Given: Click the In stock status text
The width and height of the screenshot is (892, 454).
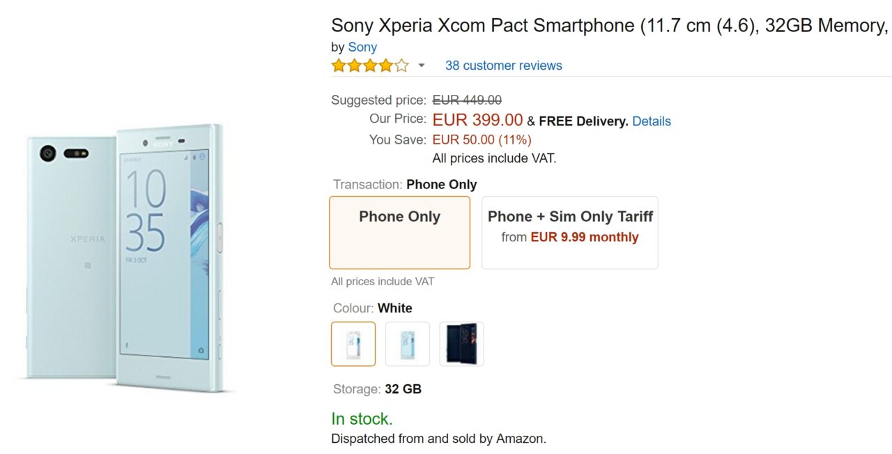Looking at the screenshot, I should tap(362, 418).
